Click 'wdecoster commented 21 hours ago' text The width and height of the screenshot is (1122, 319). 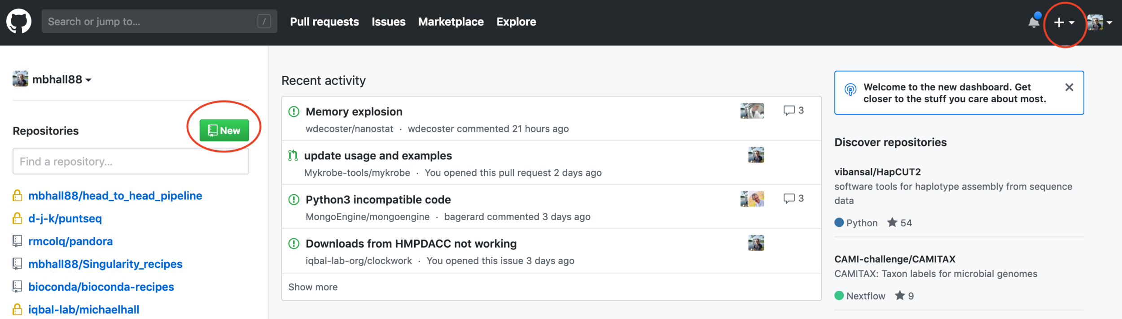[x=488, y=129]
